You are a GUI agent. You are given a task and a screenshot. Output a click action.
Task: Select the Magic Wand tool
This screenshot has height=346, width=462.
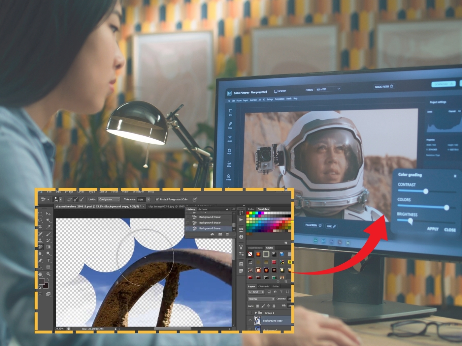[x=48, y=220]
